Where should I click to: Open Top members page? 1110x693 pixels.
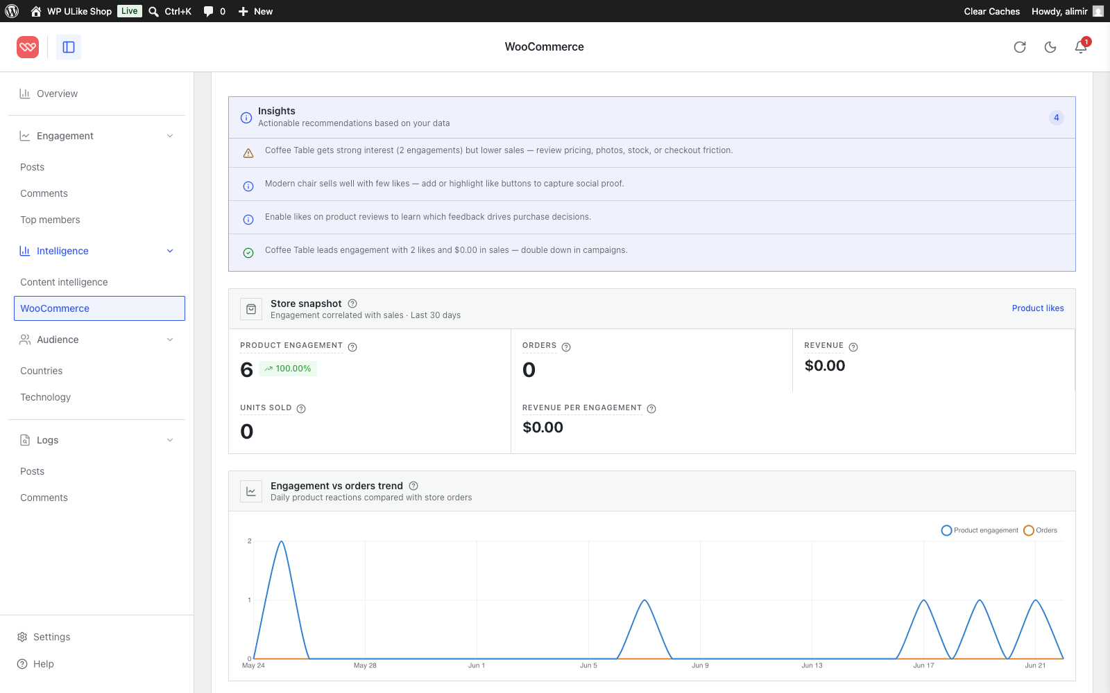[50, 220]
